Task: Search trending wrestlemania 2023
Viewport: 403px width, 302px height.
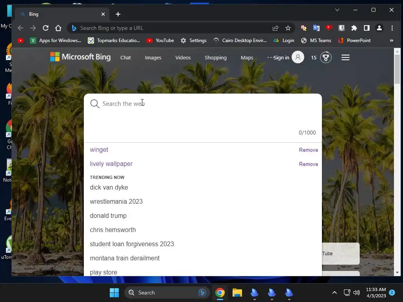Action: pyautogui.click(x=116, y=202)
